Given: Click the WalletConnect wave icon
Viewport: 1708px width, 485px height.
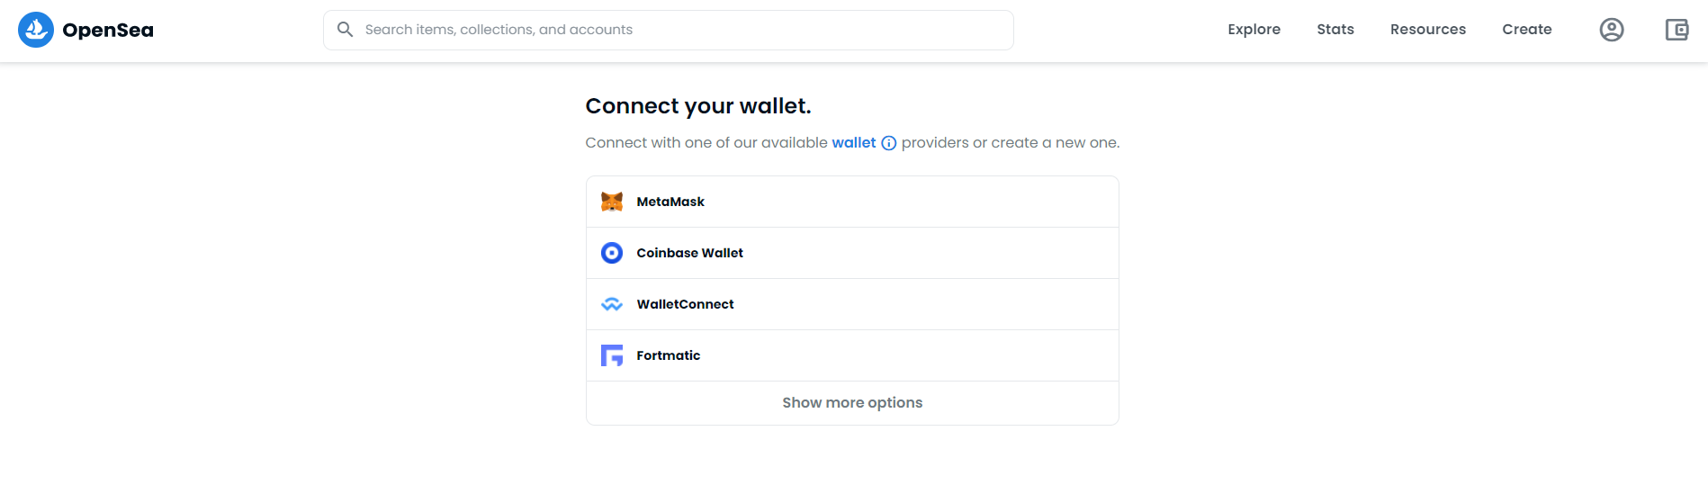Looking at the screenshot, I should pos(612,304).
